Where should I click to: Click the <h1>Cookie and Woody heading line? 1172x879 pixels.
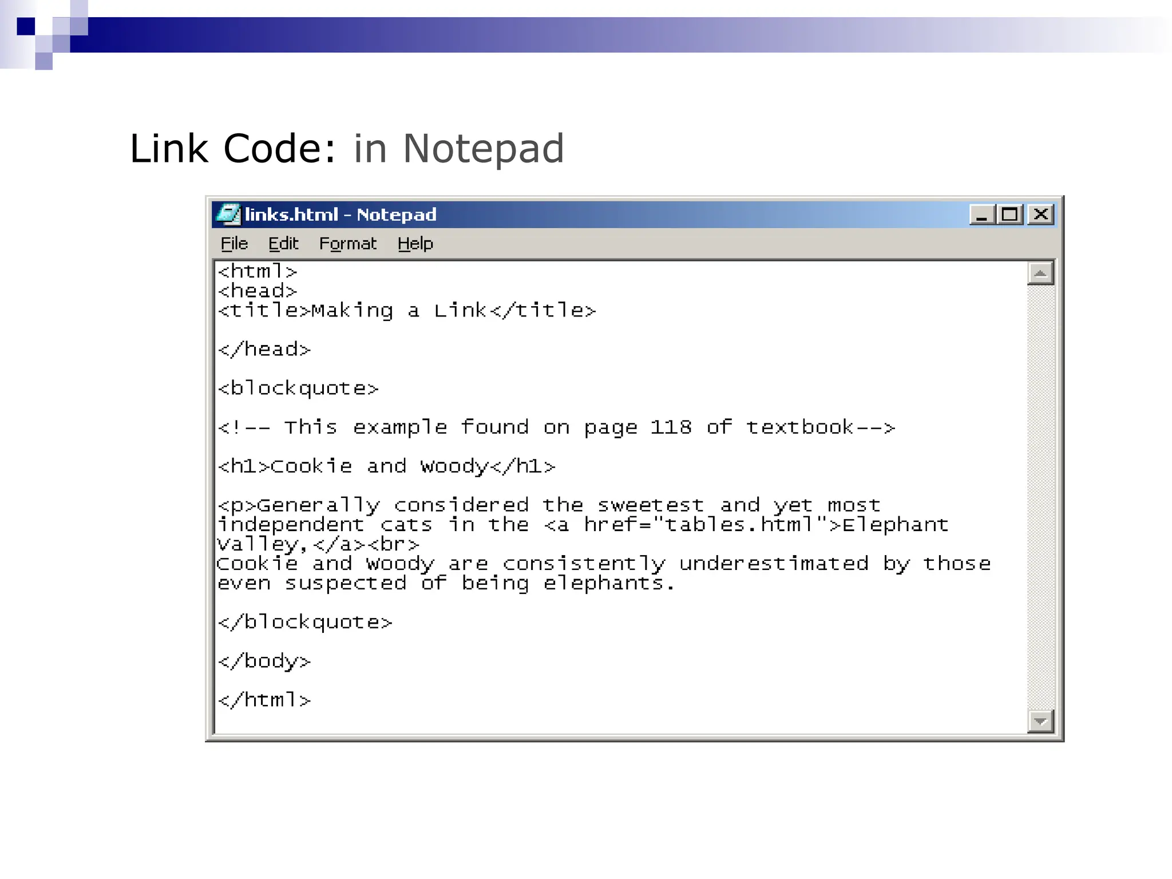coord(386,466)
